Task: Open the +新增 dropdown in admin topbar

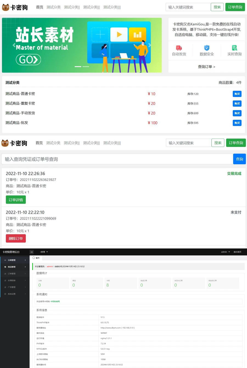Action: (43, 252)
